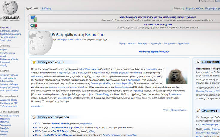Open Κατάλογος λημμάτων sidebar link
Viewport: 220px width, 137px height.
coord(10,31)
